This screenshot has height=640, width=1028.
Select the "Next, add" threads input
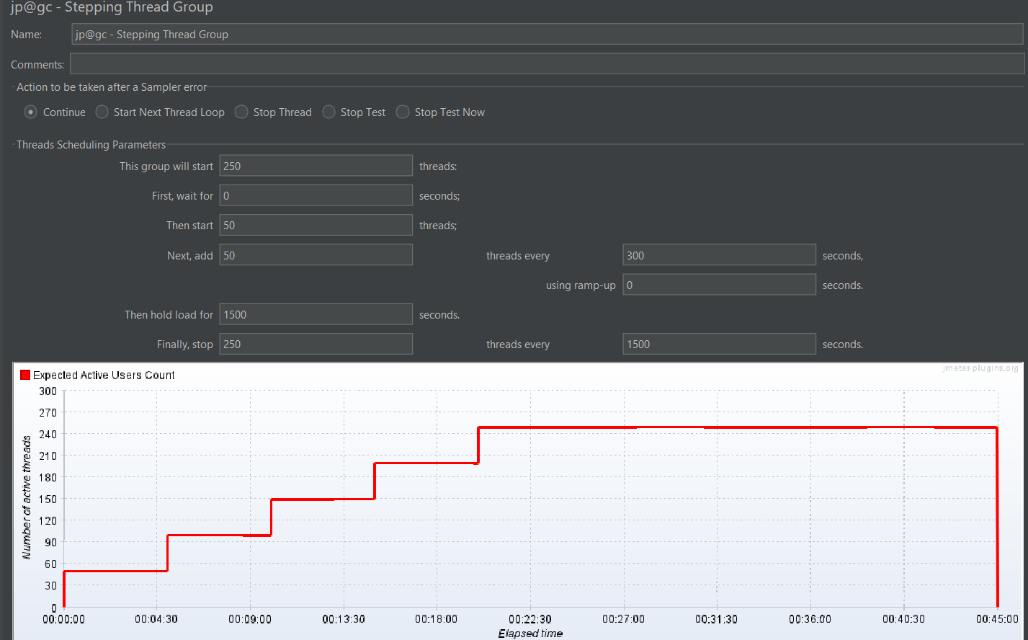pos(316,254)
